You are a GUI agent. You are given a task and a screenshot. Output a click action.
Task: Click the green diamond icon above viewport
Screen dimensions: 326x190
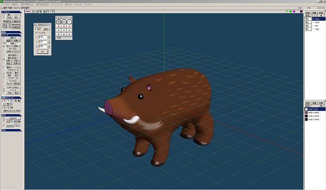coord(290,11)
